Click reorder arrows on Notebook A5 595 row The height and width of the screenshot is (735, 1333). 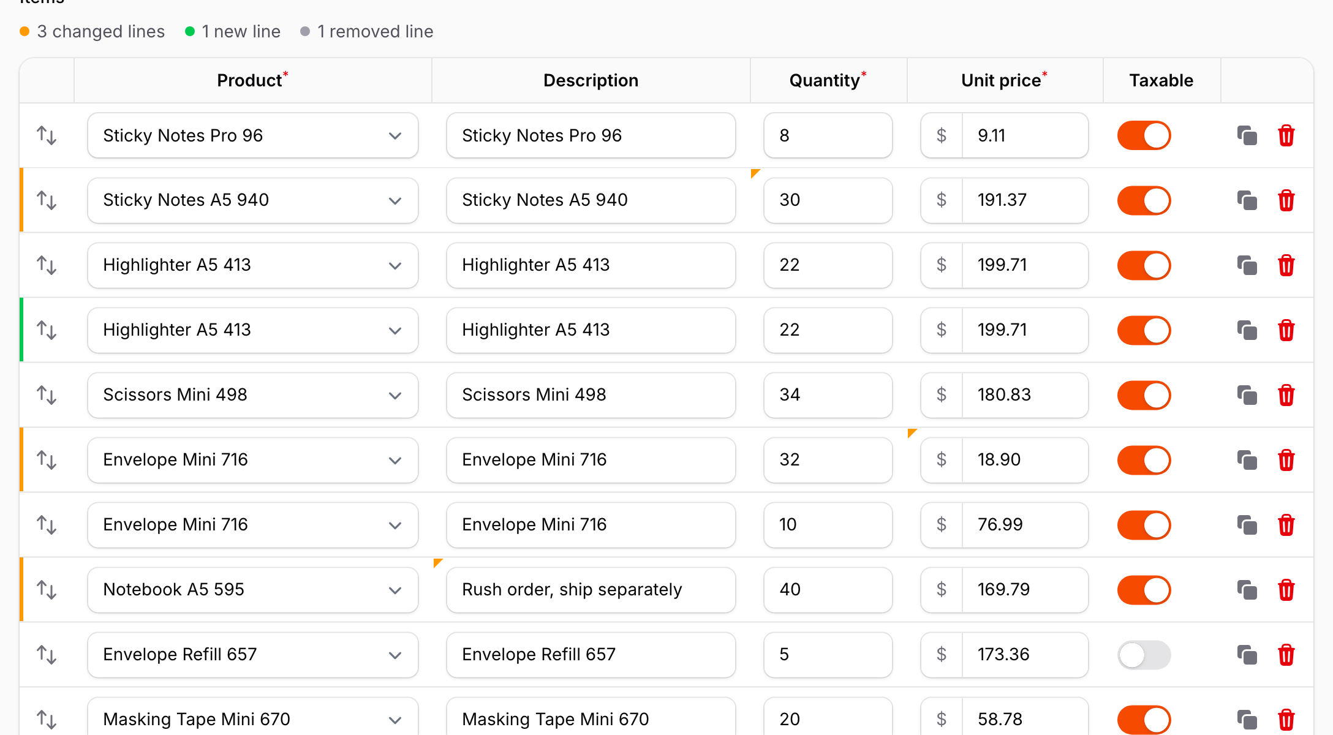(47, 590)
